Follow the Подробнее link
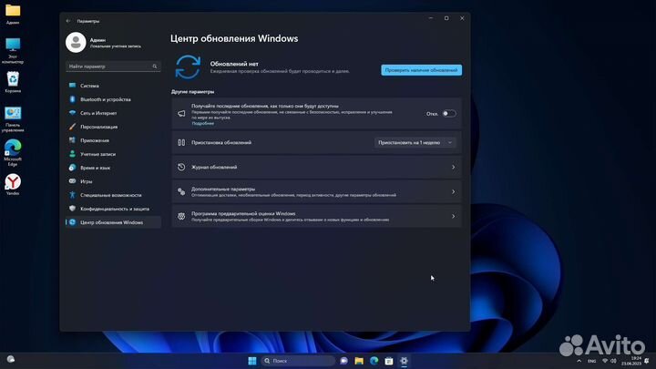The height and width of the screenshot is (369, 656). (203, 123)
